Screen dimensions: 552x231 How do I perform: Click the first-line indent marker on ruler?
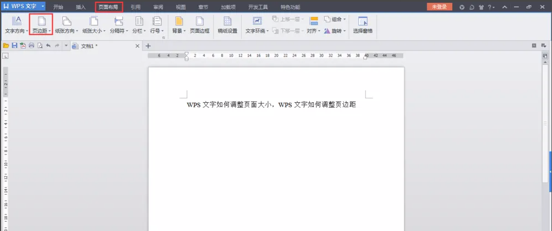[x=187, y=53]
